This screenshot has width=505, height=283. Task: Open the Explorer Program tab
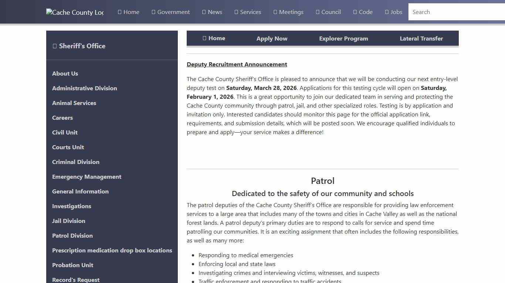click(x=343, y=38)
